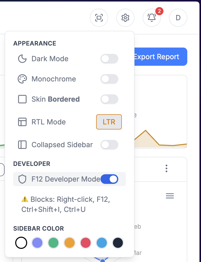Open the notifications bell icon
The height and width of the screenshot is (262, 201).
point(152,18)
